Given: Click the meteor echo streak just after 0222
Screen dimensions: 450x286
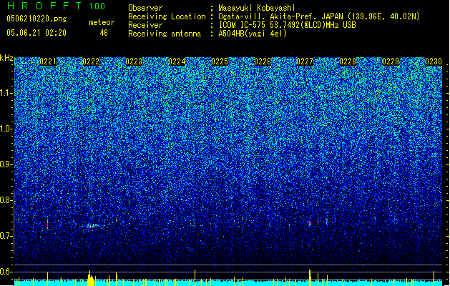Looking at the screenshot, I should 92,226.
